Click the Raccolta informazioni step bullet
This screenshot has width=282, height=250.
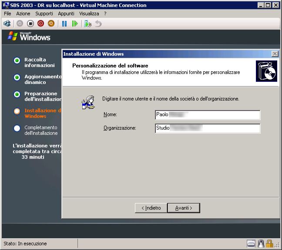tap(17, 60)
